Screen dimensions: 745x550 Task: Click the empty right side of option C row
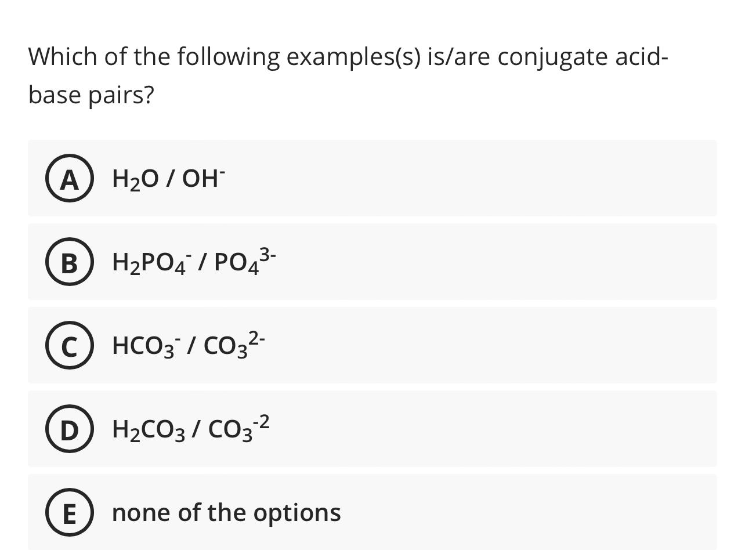pos(522,346)
